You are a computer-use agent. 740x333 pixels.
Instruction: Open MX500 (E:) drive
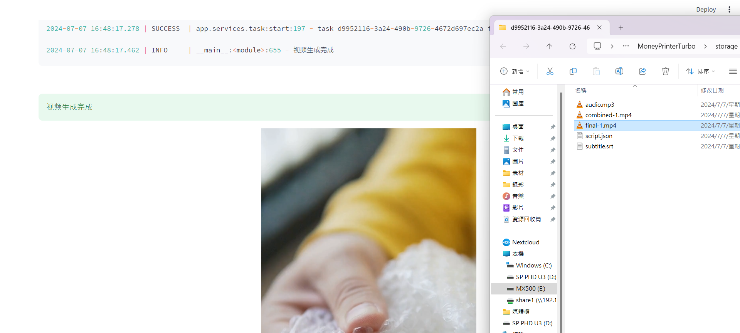point(524,288)
